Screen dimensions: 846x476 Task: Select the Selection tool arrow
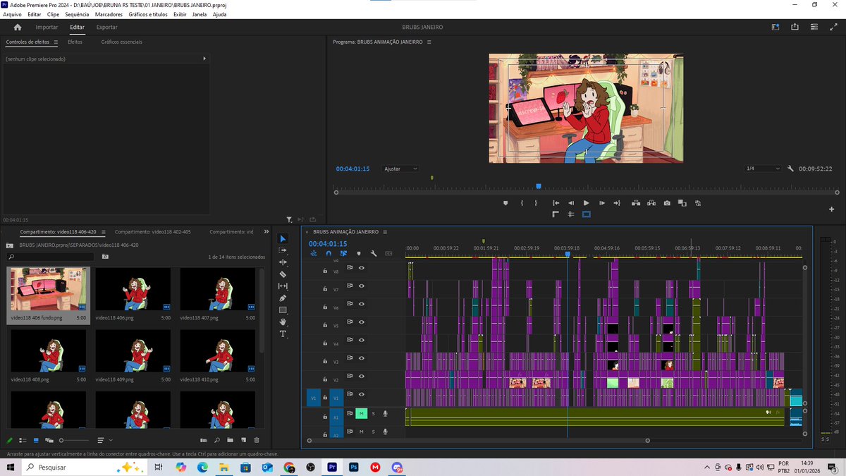[283, 238]
